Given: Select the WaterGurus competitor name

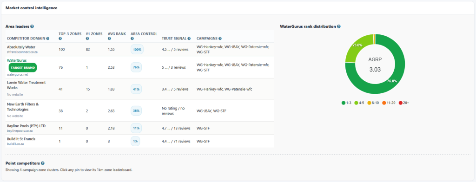Looking at the screenshot, I should [x=17, y=60].
